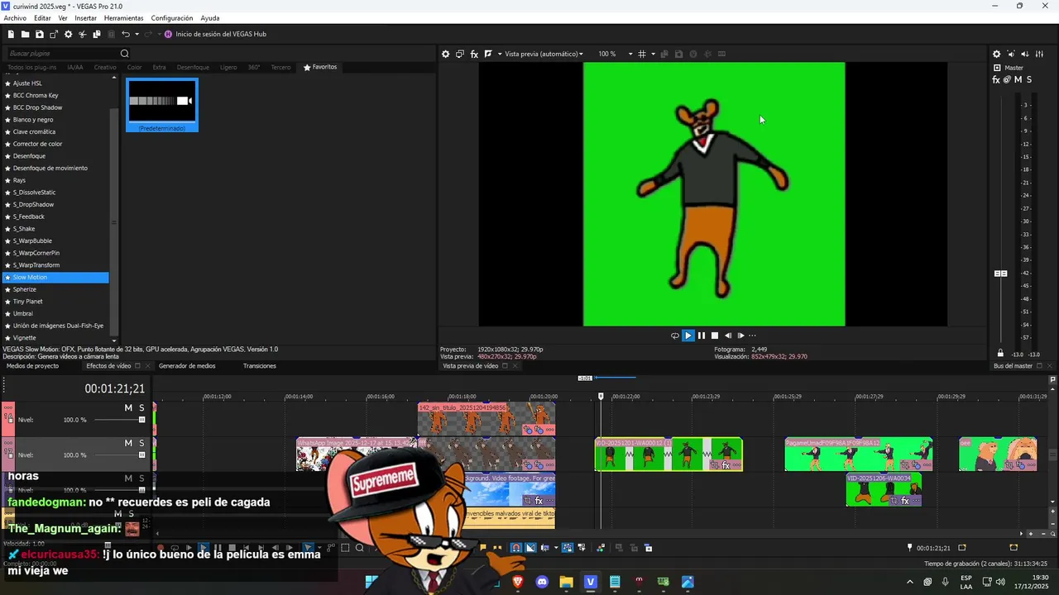
Task: Select Corrector de color in plugin list
Action: coord(37,144)
